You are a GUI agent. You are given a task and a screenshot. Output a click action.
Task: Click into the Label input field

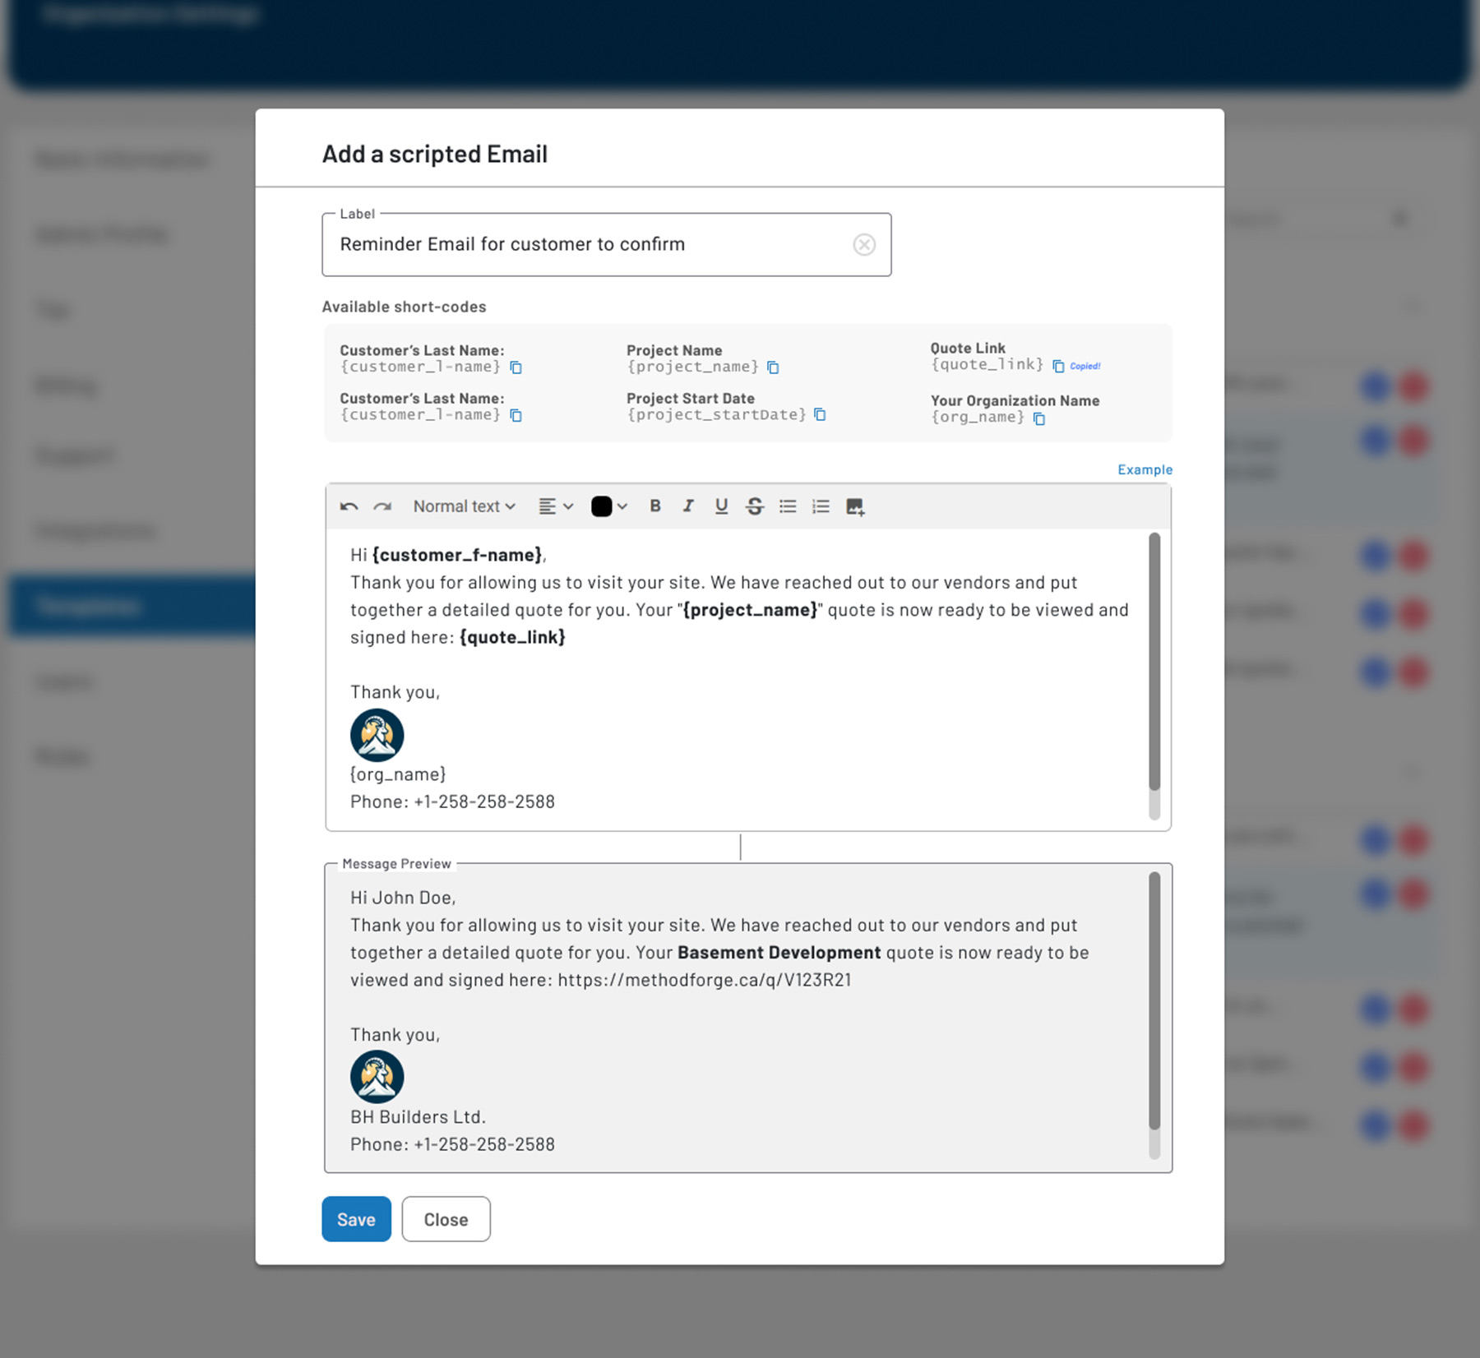click(584, 245)
